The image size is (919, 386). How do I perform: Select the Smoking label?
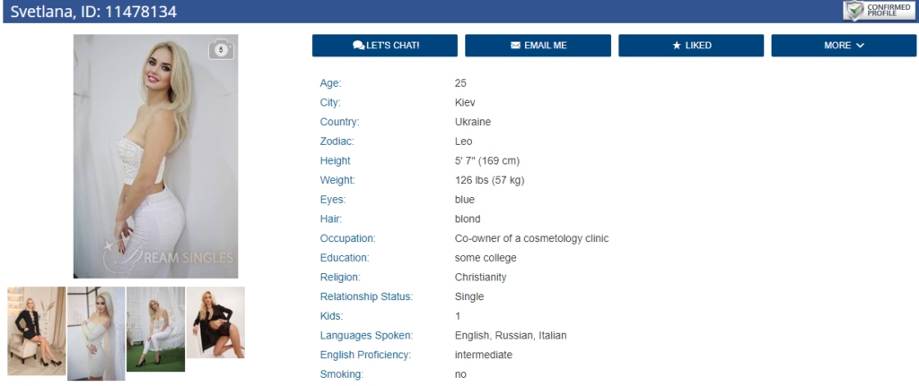point(341,373)
